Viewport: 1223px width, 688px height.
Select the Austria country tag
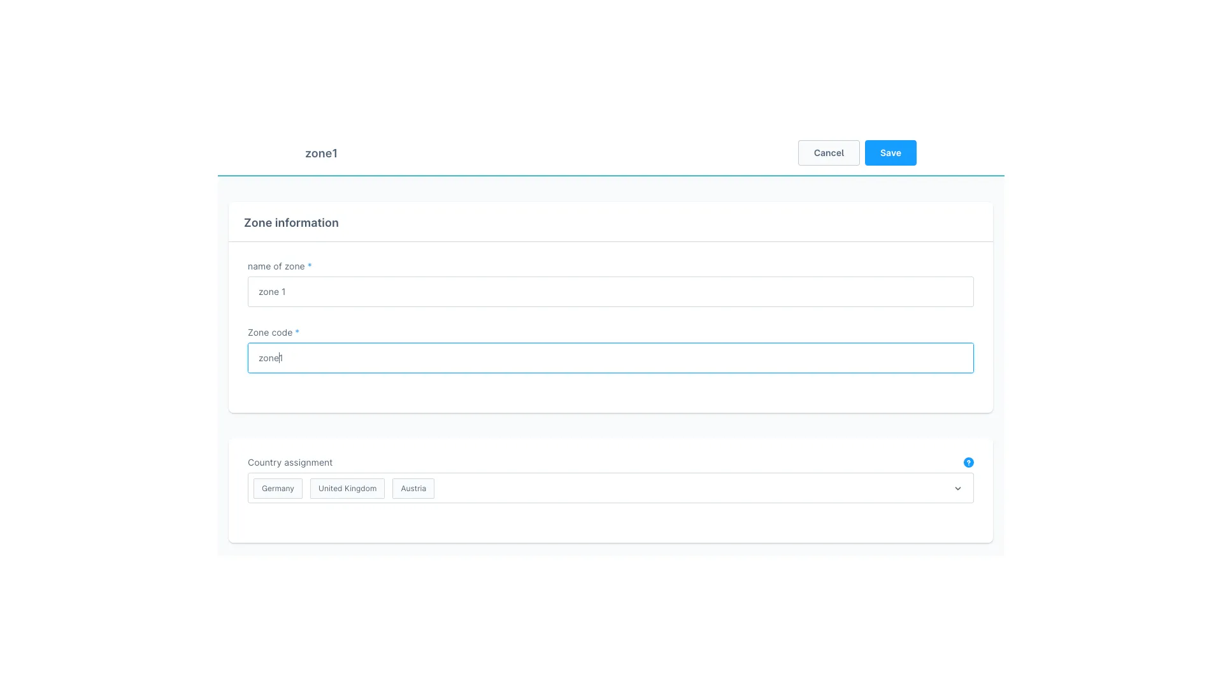[x=413, y=489]
